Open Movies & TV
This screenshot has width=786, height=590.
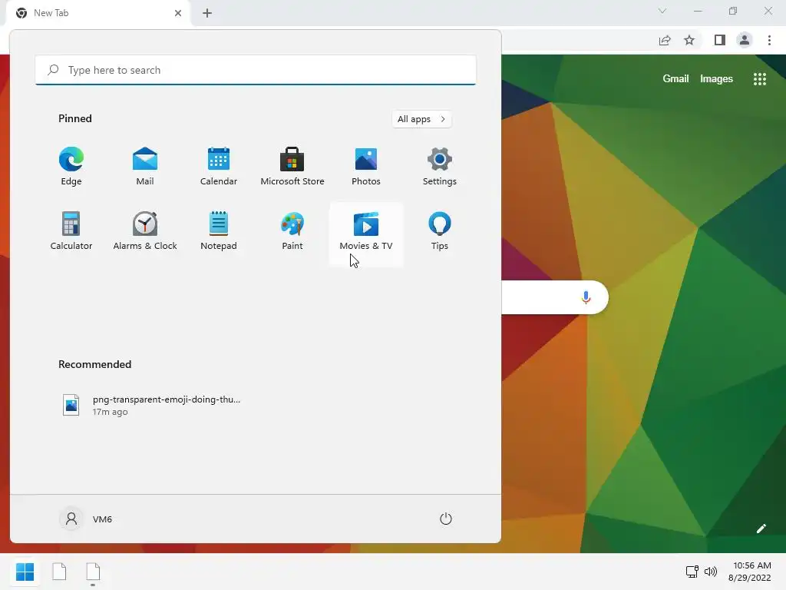366,234
